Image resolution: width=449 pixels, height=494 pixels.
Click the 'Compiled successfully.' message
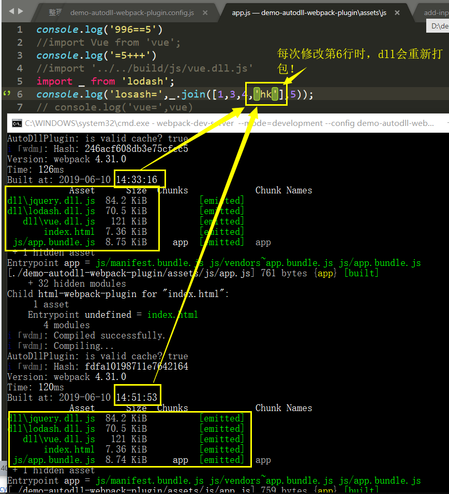point(109,336)
